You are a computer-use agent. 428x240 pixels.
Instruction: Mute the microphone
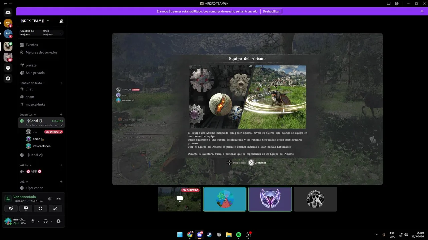(x=33, y=221)
